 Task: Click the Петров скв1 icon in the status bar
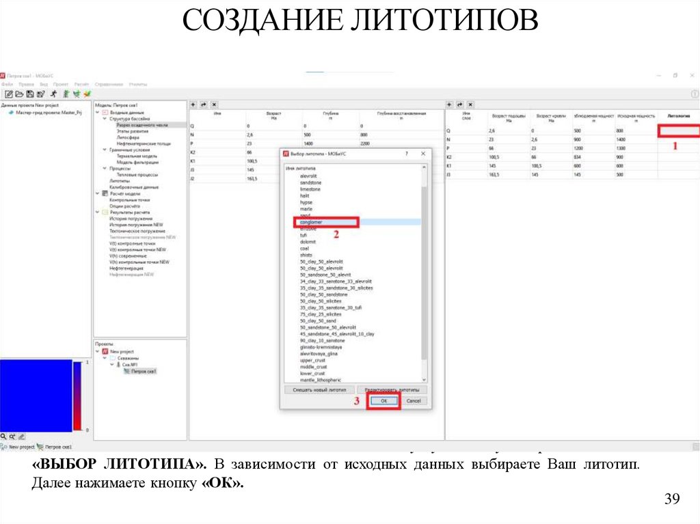tap(40, 446)
